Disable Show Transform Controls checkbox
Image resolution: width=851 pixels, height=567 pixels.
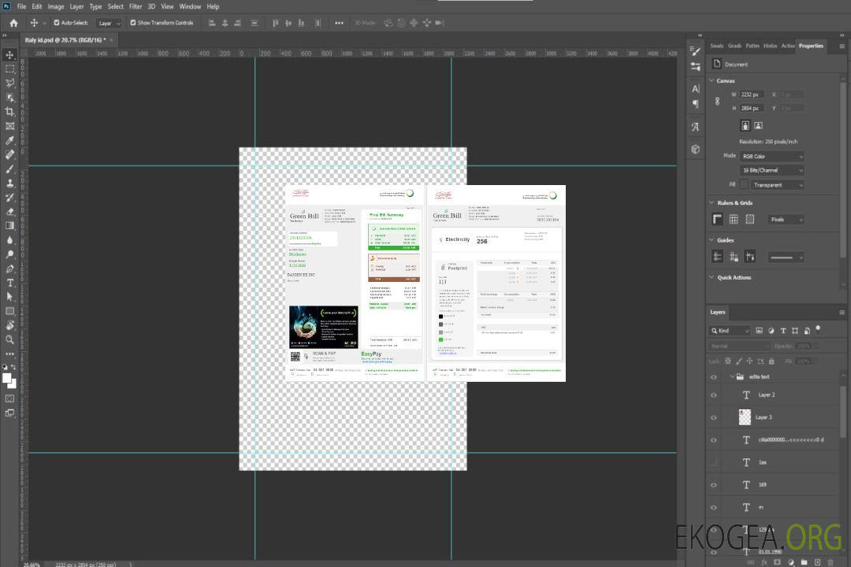tap(132, 23)
